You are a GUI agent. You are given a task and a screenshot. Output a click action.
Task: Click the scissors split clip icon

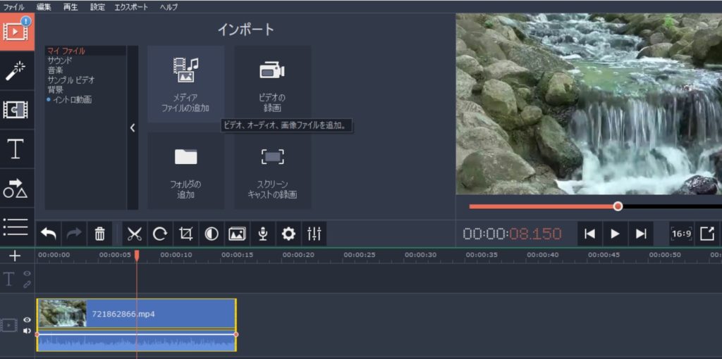point(135,234)
